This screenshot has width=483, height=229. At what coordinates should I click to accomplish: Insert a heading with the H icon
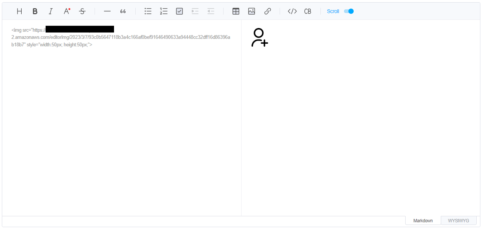click(19, 11)
